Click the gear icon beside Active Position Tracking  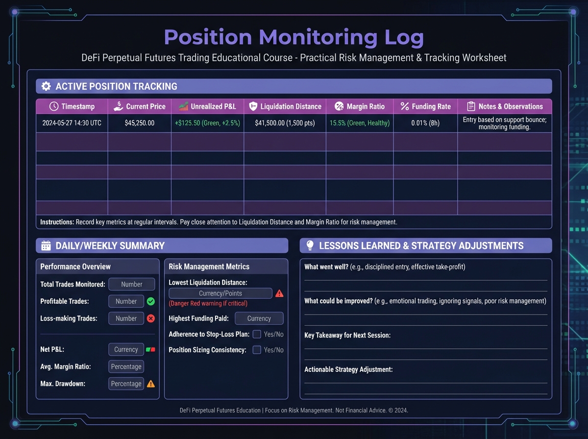pos(46,86)
